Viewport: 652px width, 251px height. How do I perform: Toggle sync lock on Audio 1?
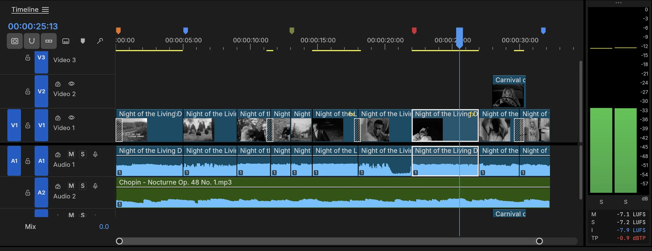(x=58, y=155)
